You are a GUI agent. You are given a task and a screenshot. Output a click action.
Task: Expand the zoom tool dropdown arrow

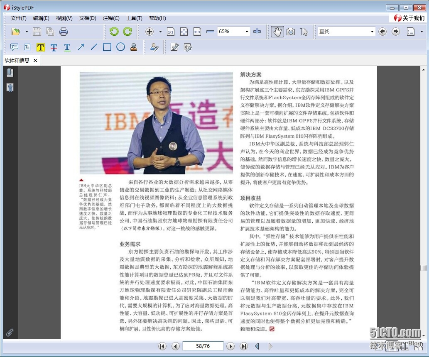coord(161,32)
